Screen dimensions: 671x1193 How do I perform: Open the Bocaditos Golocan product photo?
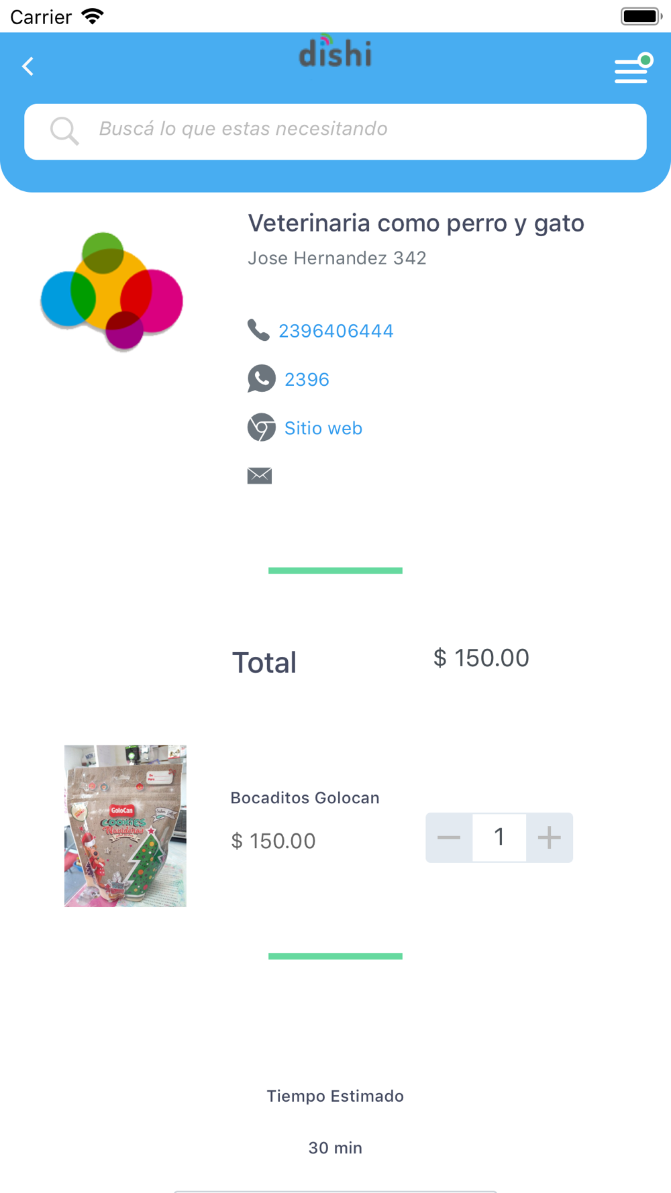pyautogui.click(x=125, y=826)
